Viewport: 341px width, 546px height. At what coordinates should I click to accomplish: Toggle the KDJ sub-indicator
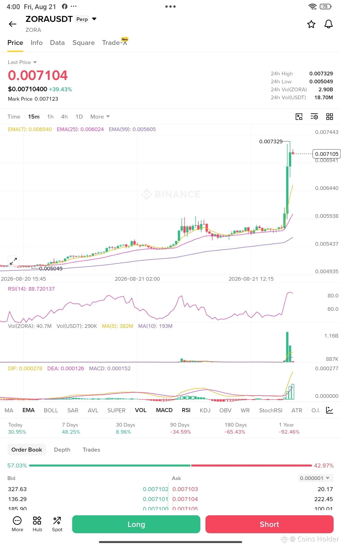coord(205,410)
